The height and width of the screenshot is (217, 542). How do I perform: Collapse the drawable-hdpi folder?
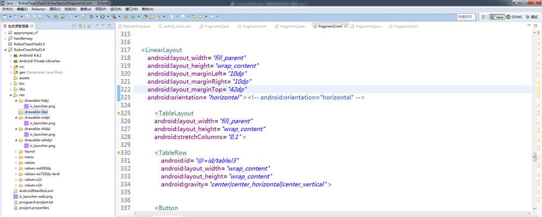[16, 101]
